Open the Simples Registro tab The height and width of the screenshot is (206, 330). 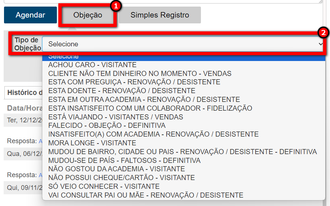coord(160,15)
